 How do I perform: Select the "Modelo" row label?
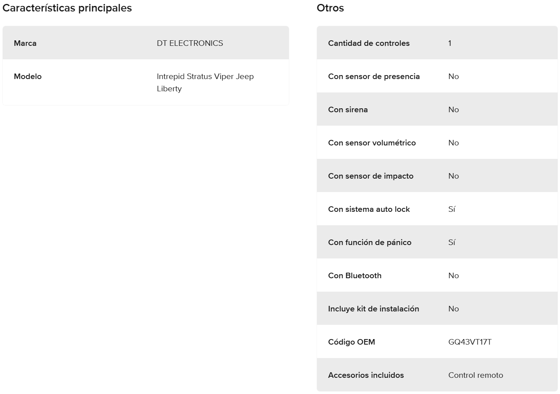click(x=28, y=76)
